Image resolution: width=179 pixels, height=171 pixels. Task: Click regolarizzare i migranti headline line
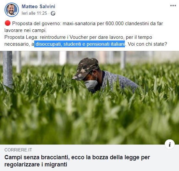36,164
